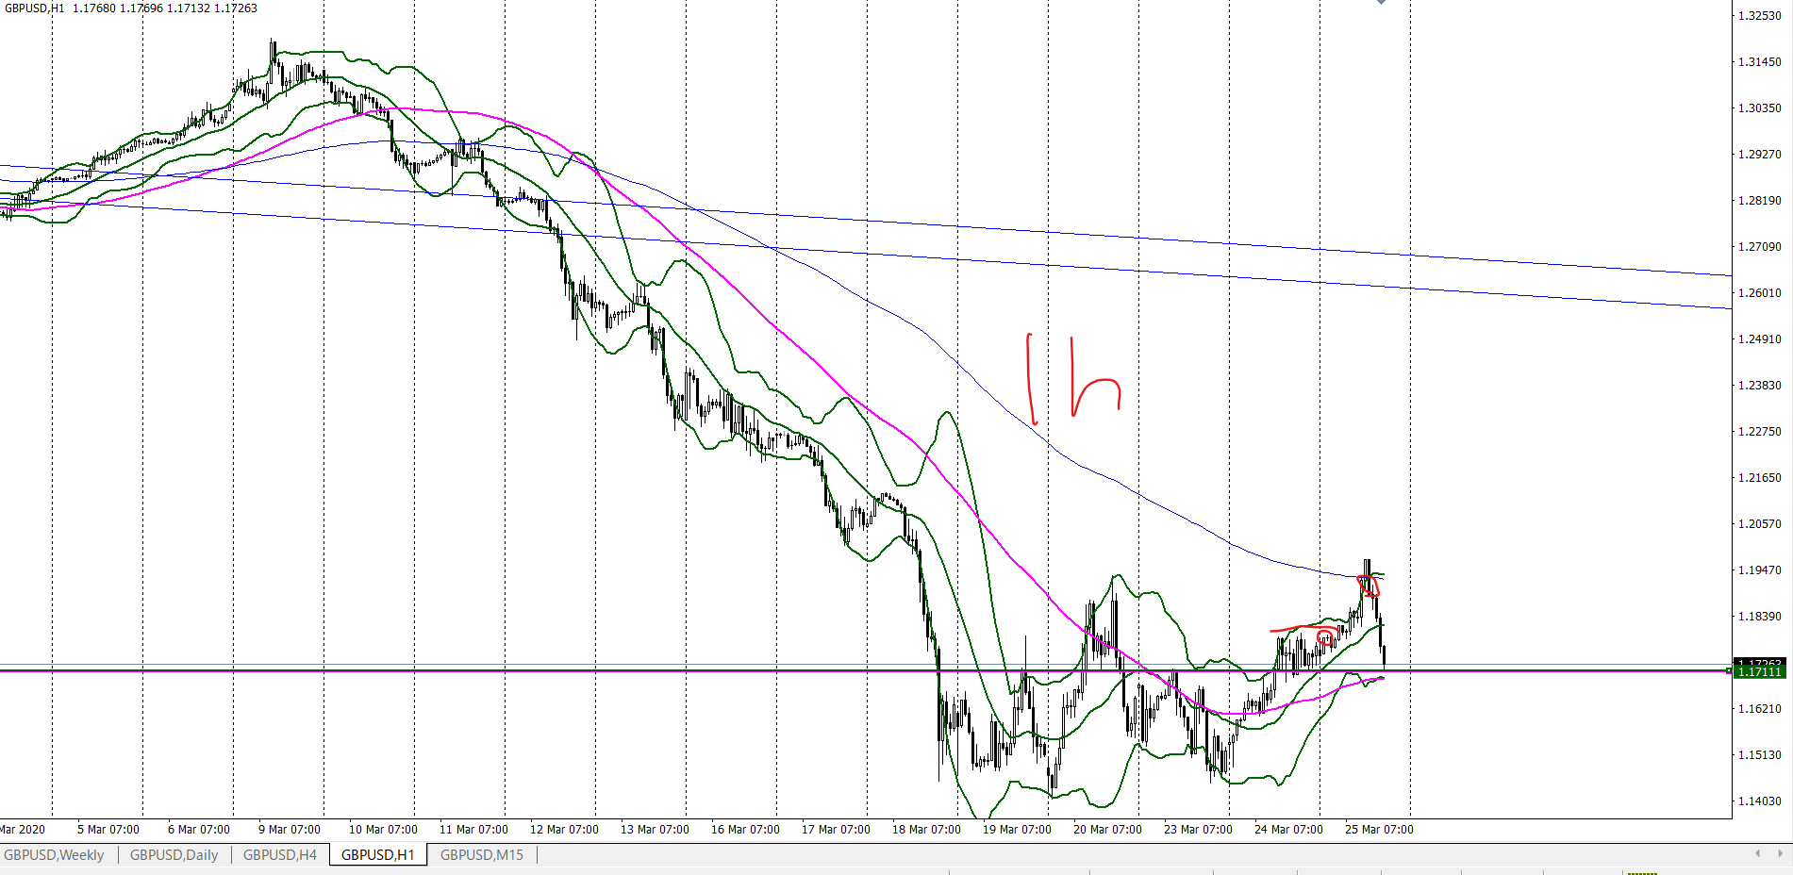Click the 20 Mar 07:00 time label
This screenshot has width=1793, height=875.
pos(1107,830)
